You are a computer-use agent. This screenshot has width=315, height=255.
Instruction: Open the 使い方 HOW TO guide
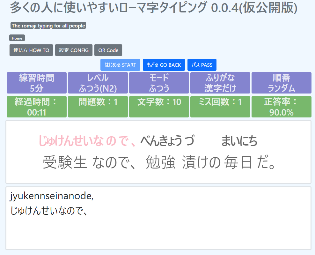pyautogui.click(x=31, y=50)
